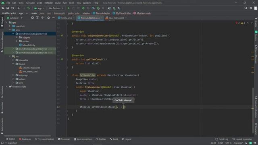Open Project panel options gear

point(48,18)
